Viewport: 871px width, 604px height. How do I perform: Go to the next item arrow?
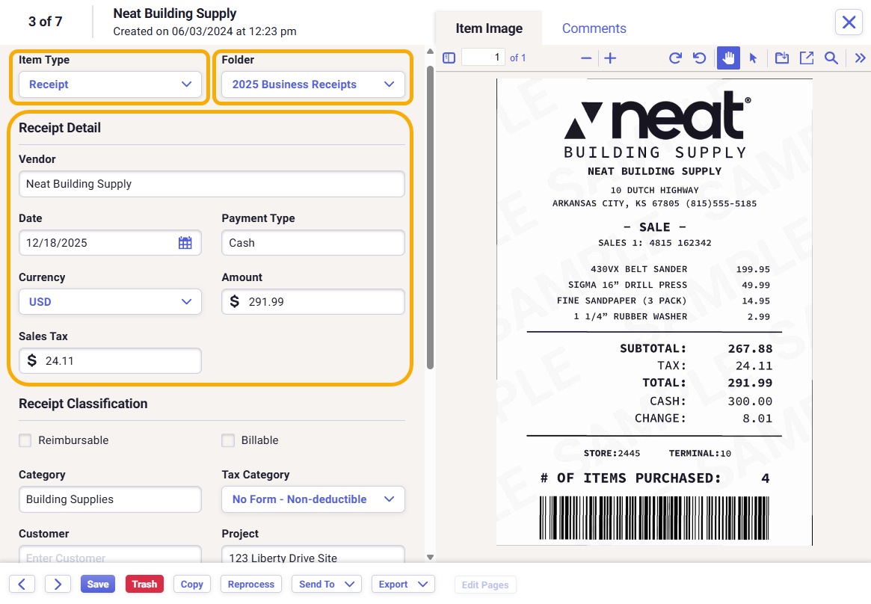click(x=58, y=585)
